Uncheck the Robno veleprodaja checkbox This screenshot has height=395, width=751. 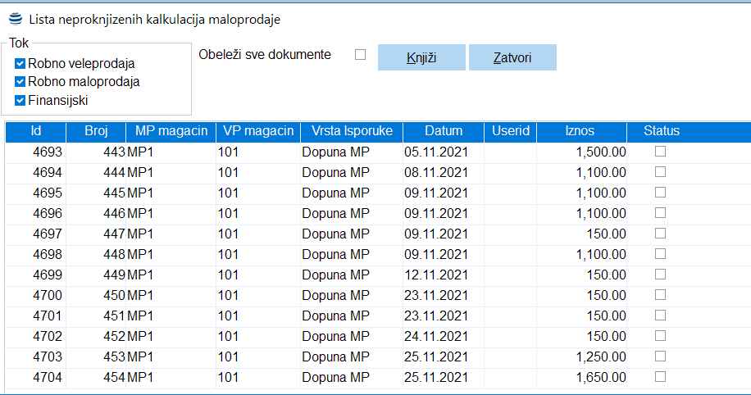(x=20, y=63)
